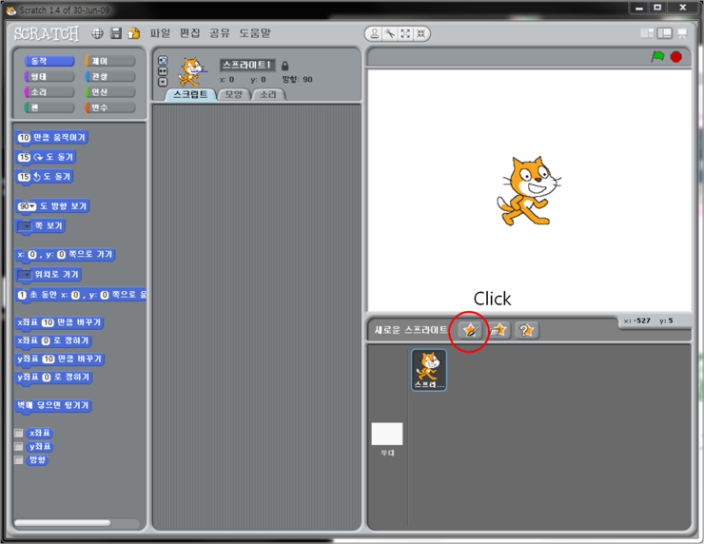The height and width of the screenshot is (544, 704).
Task: Set rotation style to don't rotate
Action: tap(163, 82)
